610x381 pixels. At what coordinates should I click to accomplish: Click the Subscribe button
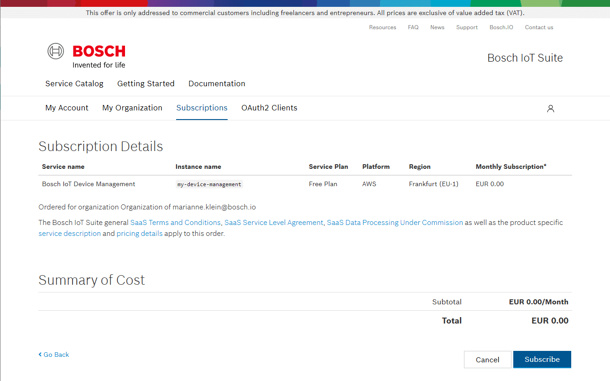(x=542, y=359)
